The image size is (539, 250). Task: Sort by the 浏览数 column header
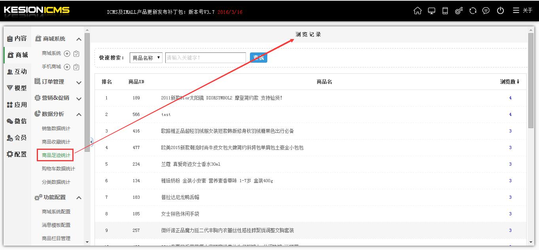click(510, 82)
